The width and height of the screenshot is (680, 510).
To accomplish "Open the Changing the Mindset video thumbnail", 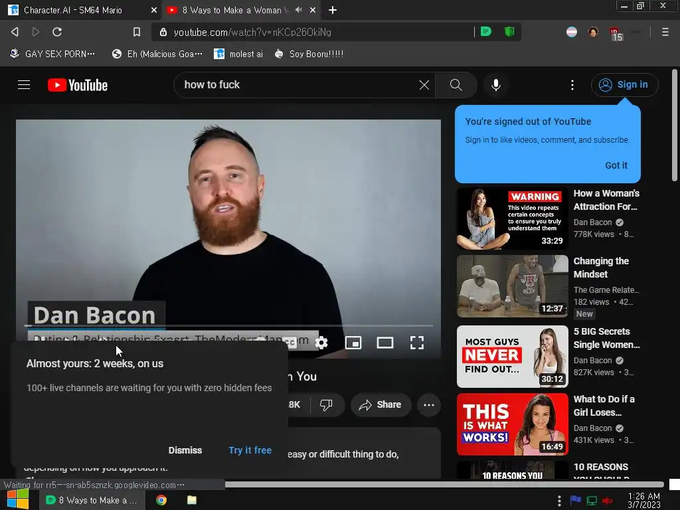I will (x=512, y=286).
